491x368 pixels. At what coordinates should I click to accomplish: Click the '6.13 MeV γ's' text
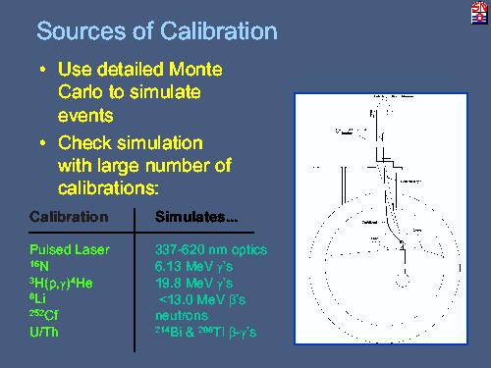pyautogui.click(x=193, y=266)
